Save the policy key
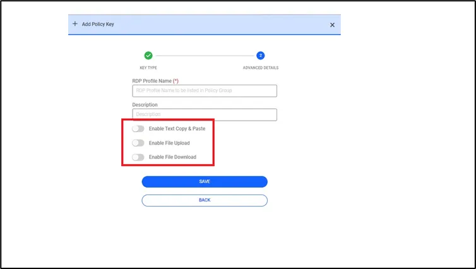The width and height of the screenshot is (476, 269). click(205, 182)
